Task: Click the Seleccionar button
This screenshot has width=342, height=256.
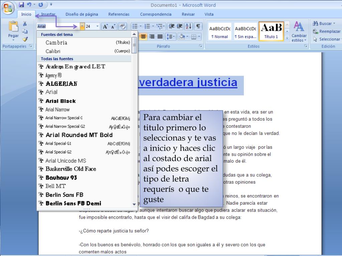Action: click(327, 39)
